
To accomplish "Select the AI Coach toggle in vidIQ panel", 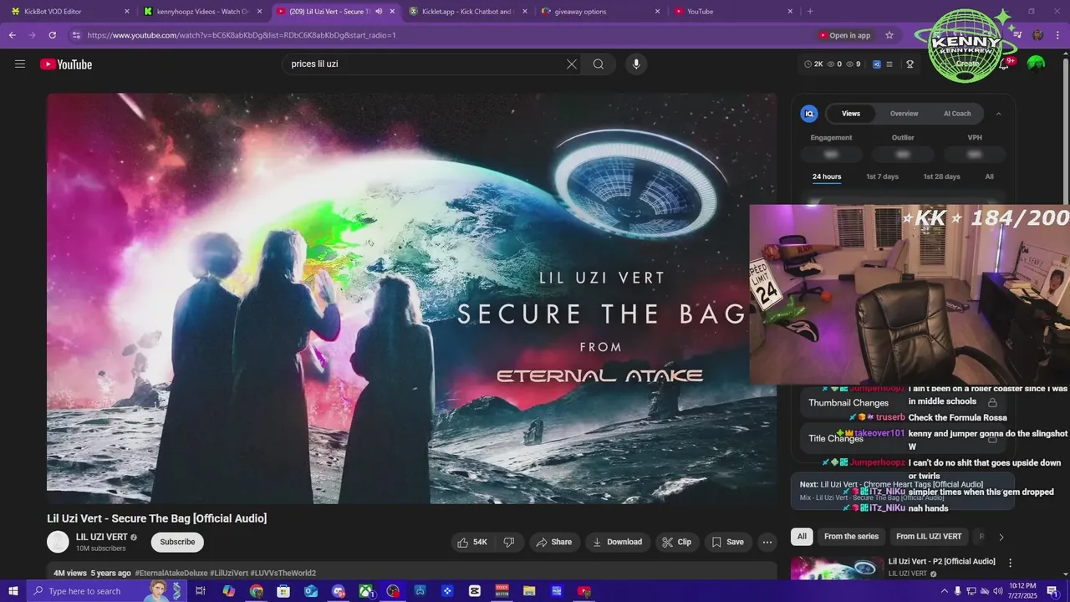I will click(957, 114).
